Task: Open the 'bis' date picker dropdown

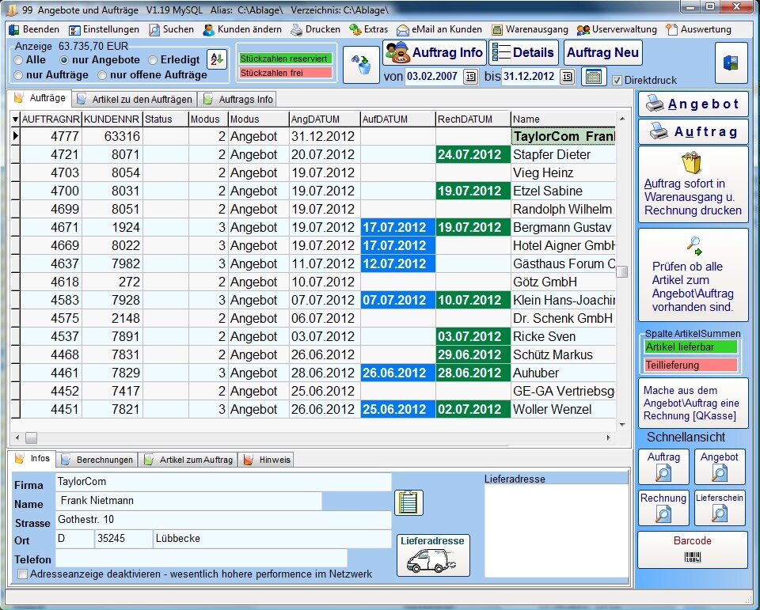Action: click(567, 77)
